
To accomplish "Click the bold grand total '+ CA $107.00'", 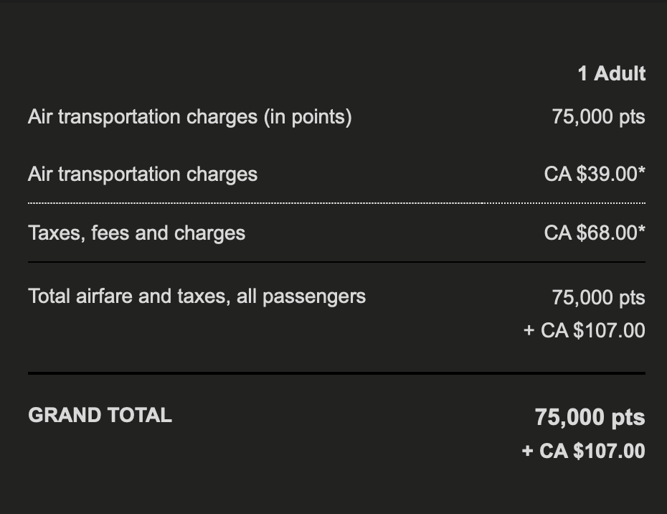I will (x=583, y=451).
